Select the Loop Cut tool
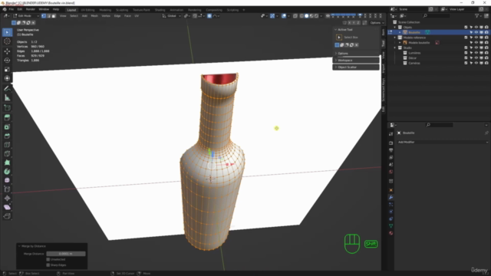Screen dimensions: 491x276 pyautogui.click(x=7, y=145)
